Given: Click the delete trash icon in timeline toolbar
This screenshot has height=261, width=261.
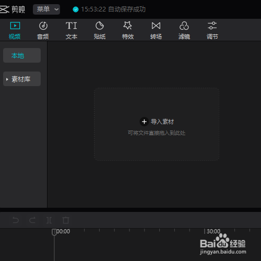Looking at the screenshot, I should coord(66,220).
